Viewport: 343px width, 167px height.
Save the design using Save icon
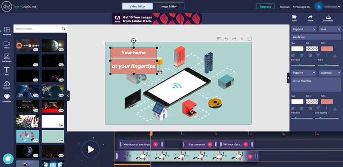pos(294,18)
